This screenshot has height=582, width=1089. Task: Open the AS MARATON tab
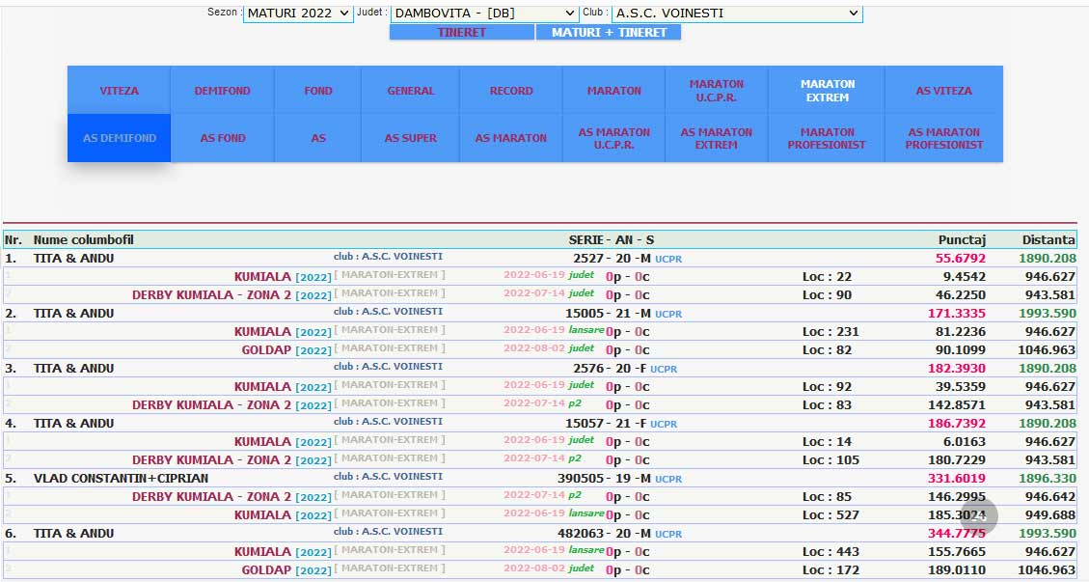pyautogui.click(x=511, y=138)
